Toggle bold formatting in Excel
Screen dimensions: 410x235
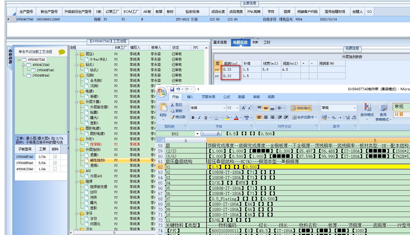tap(193, 118)
